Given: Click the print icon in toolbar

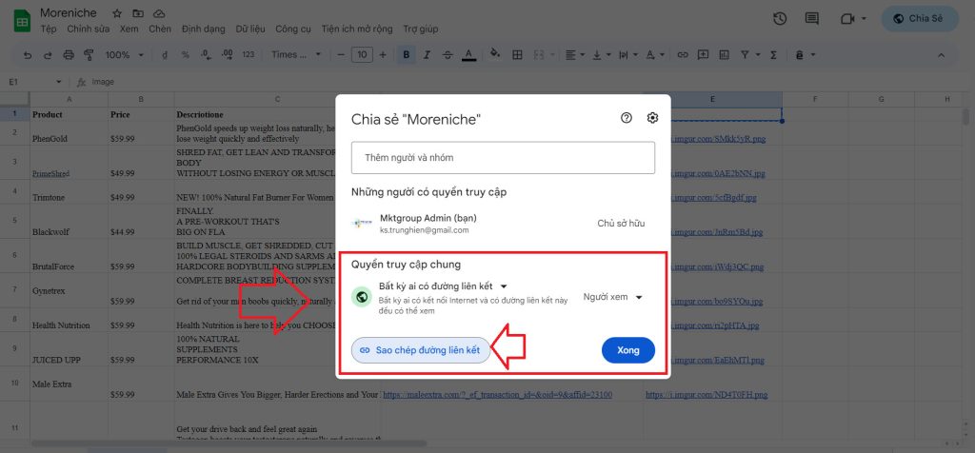Looking at the screenshot, I should [67, 55].
